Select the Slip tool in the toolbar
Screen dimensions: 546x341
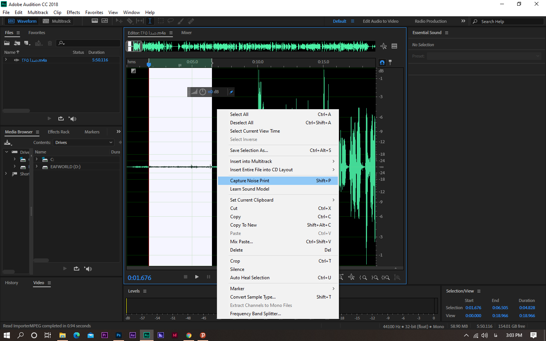click(x=140, y=21)
